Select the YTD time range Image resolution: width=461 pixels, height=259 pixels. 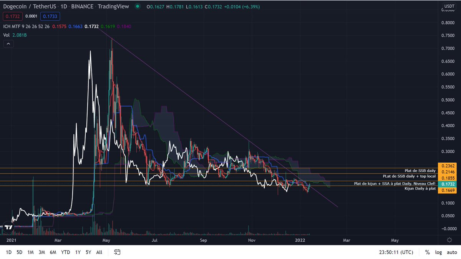[66, 252]
